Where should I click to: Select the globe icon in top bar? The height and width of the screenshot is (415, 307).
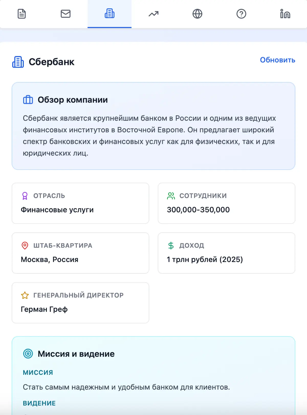coord(197,14)
